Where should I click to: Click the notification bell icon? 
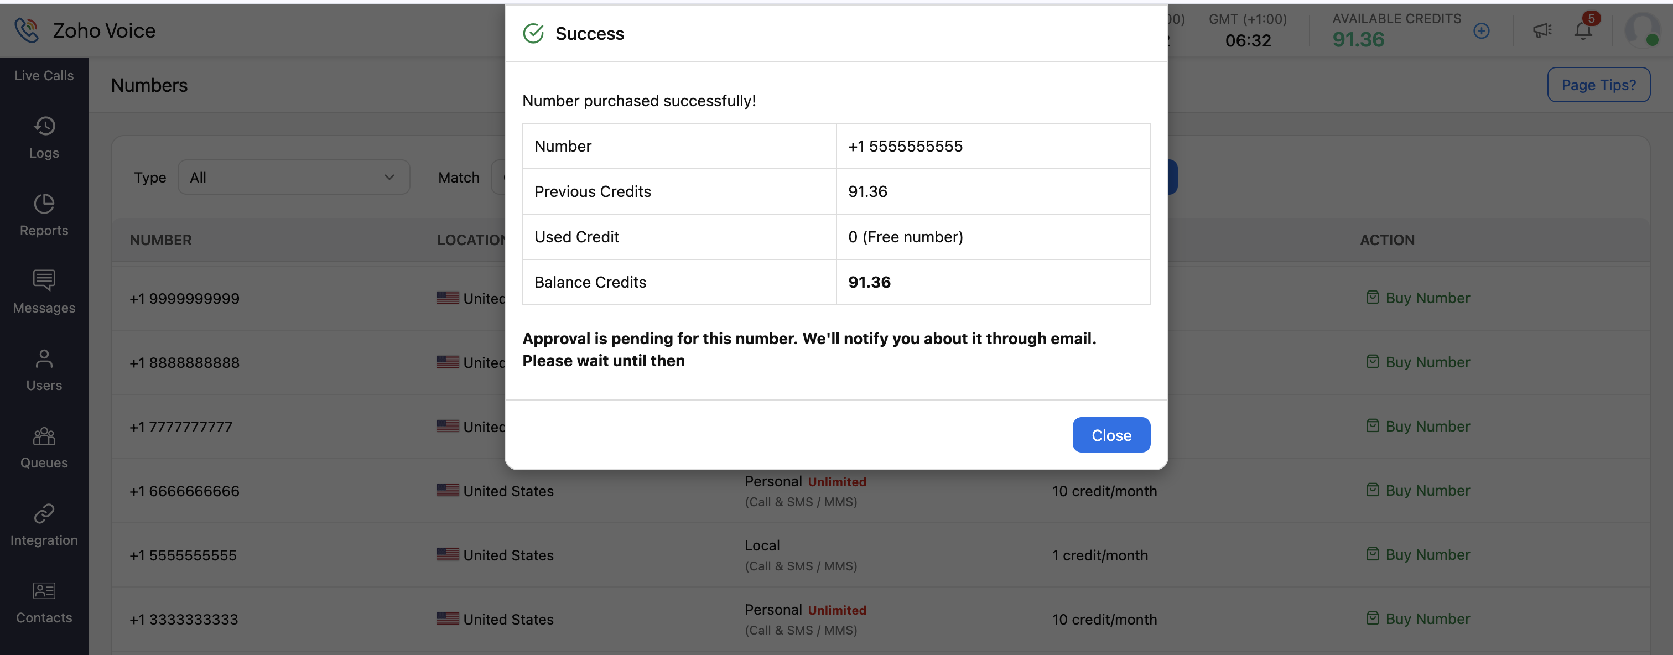tap(1583, 30)
